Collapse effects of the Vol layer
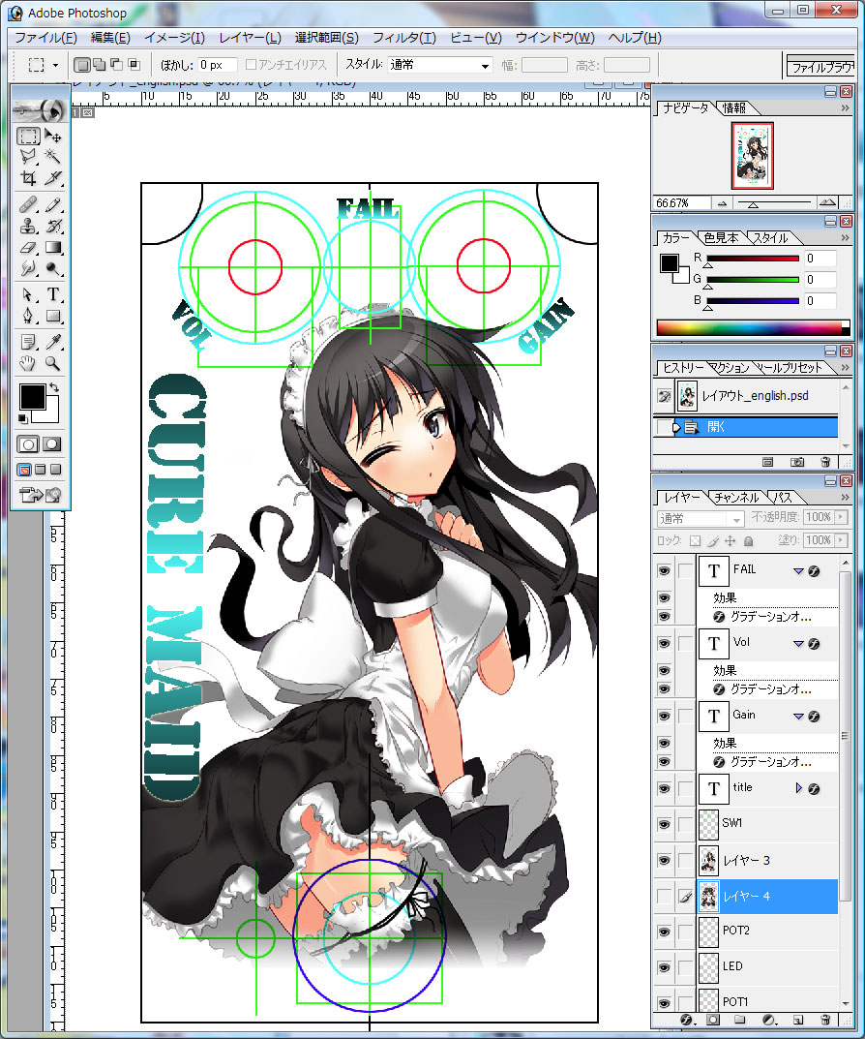The height and width of the screenshot is (1039, 865). point(798,643)
